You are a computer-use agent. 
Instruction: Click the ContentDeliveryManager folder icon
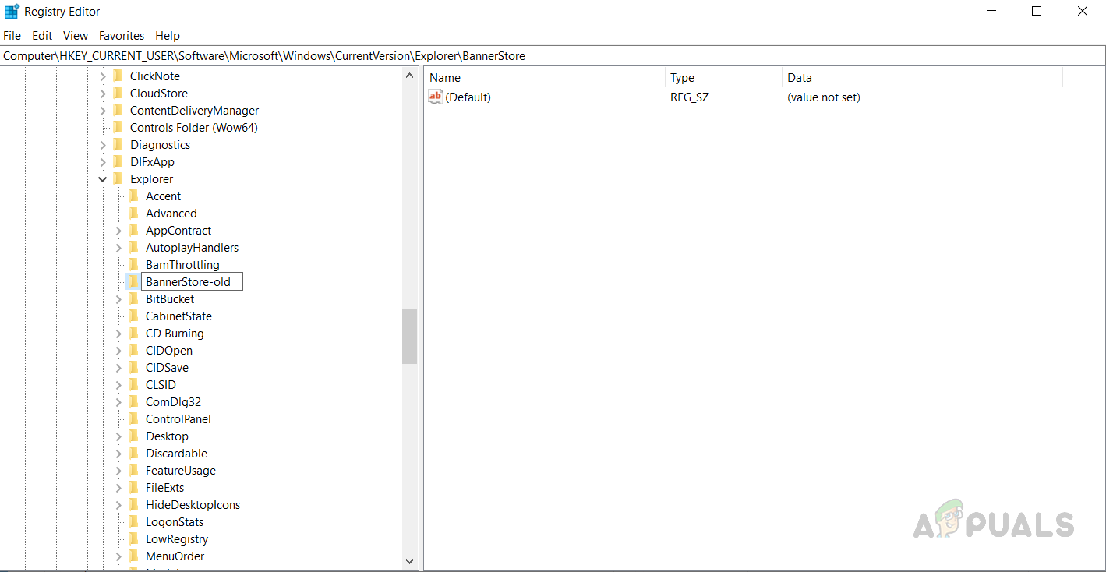click(118, 110)
